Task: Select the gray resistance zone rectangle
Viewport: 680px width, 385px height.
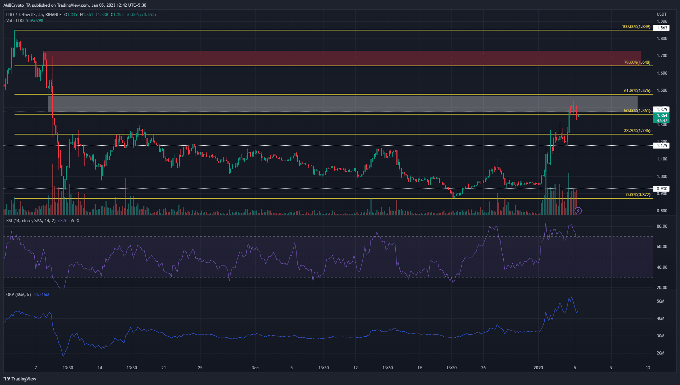Action: point(343,103)
